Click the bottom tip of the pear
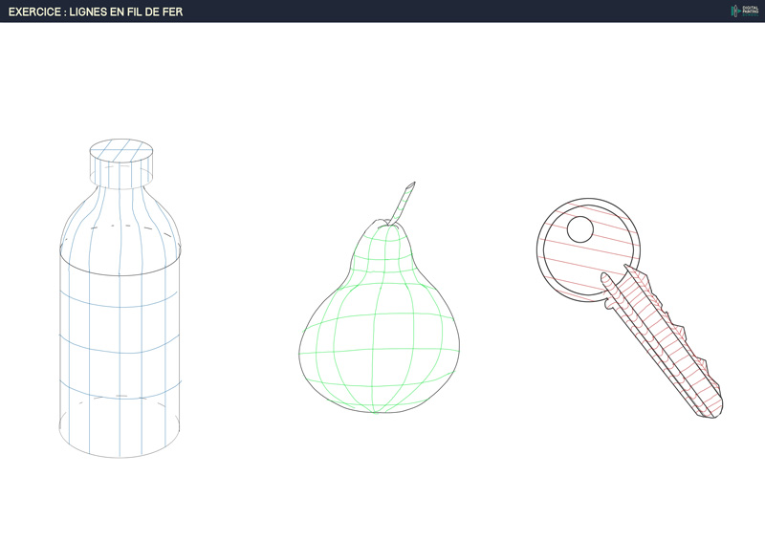This screenshot has width=765, height=541. coord(377,411)
